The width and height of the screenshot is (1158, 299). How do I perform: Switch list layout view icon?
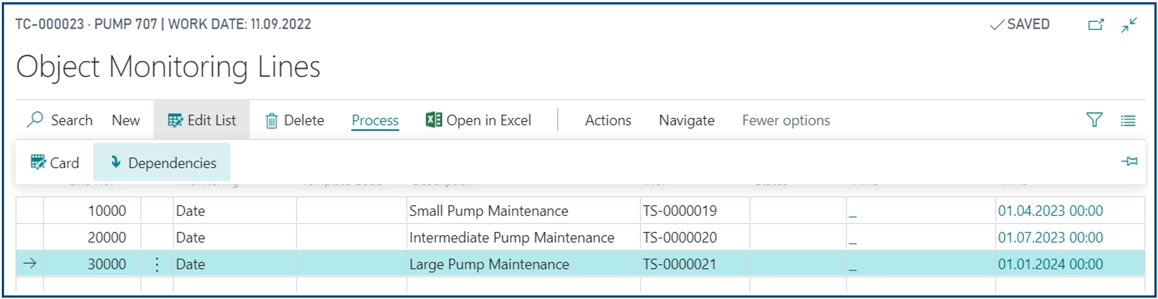click(x=1128, y=120)
